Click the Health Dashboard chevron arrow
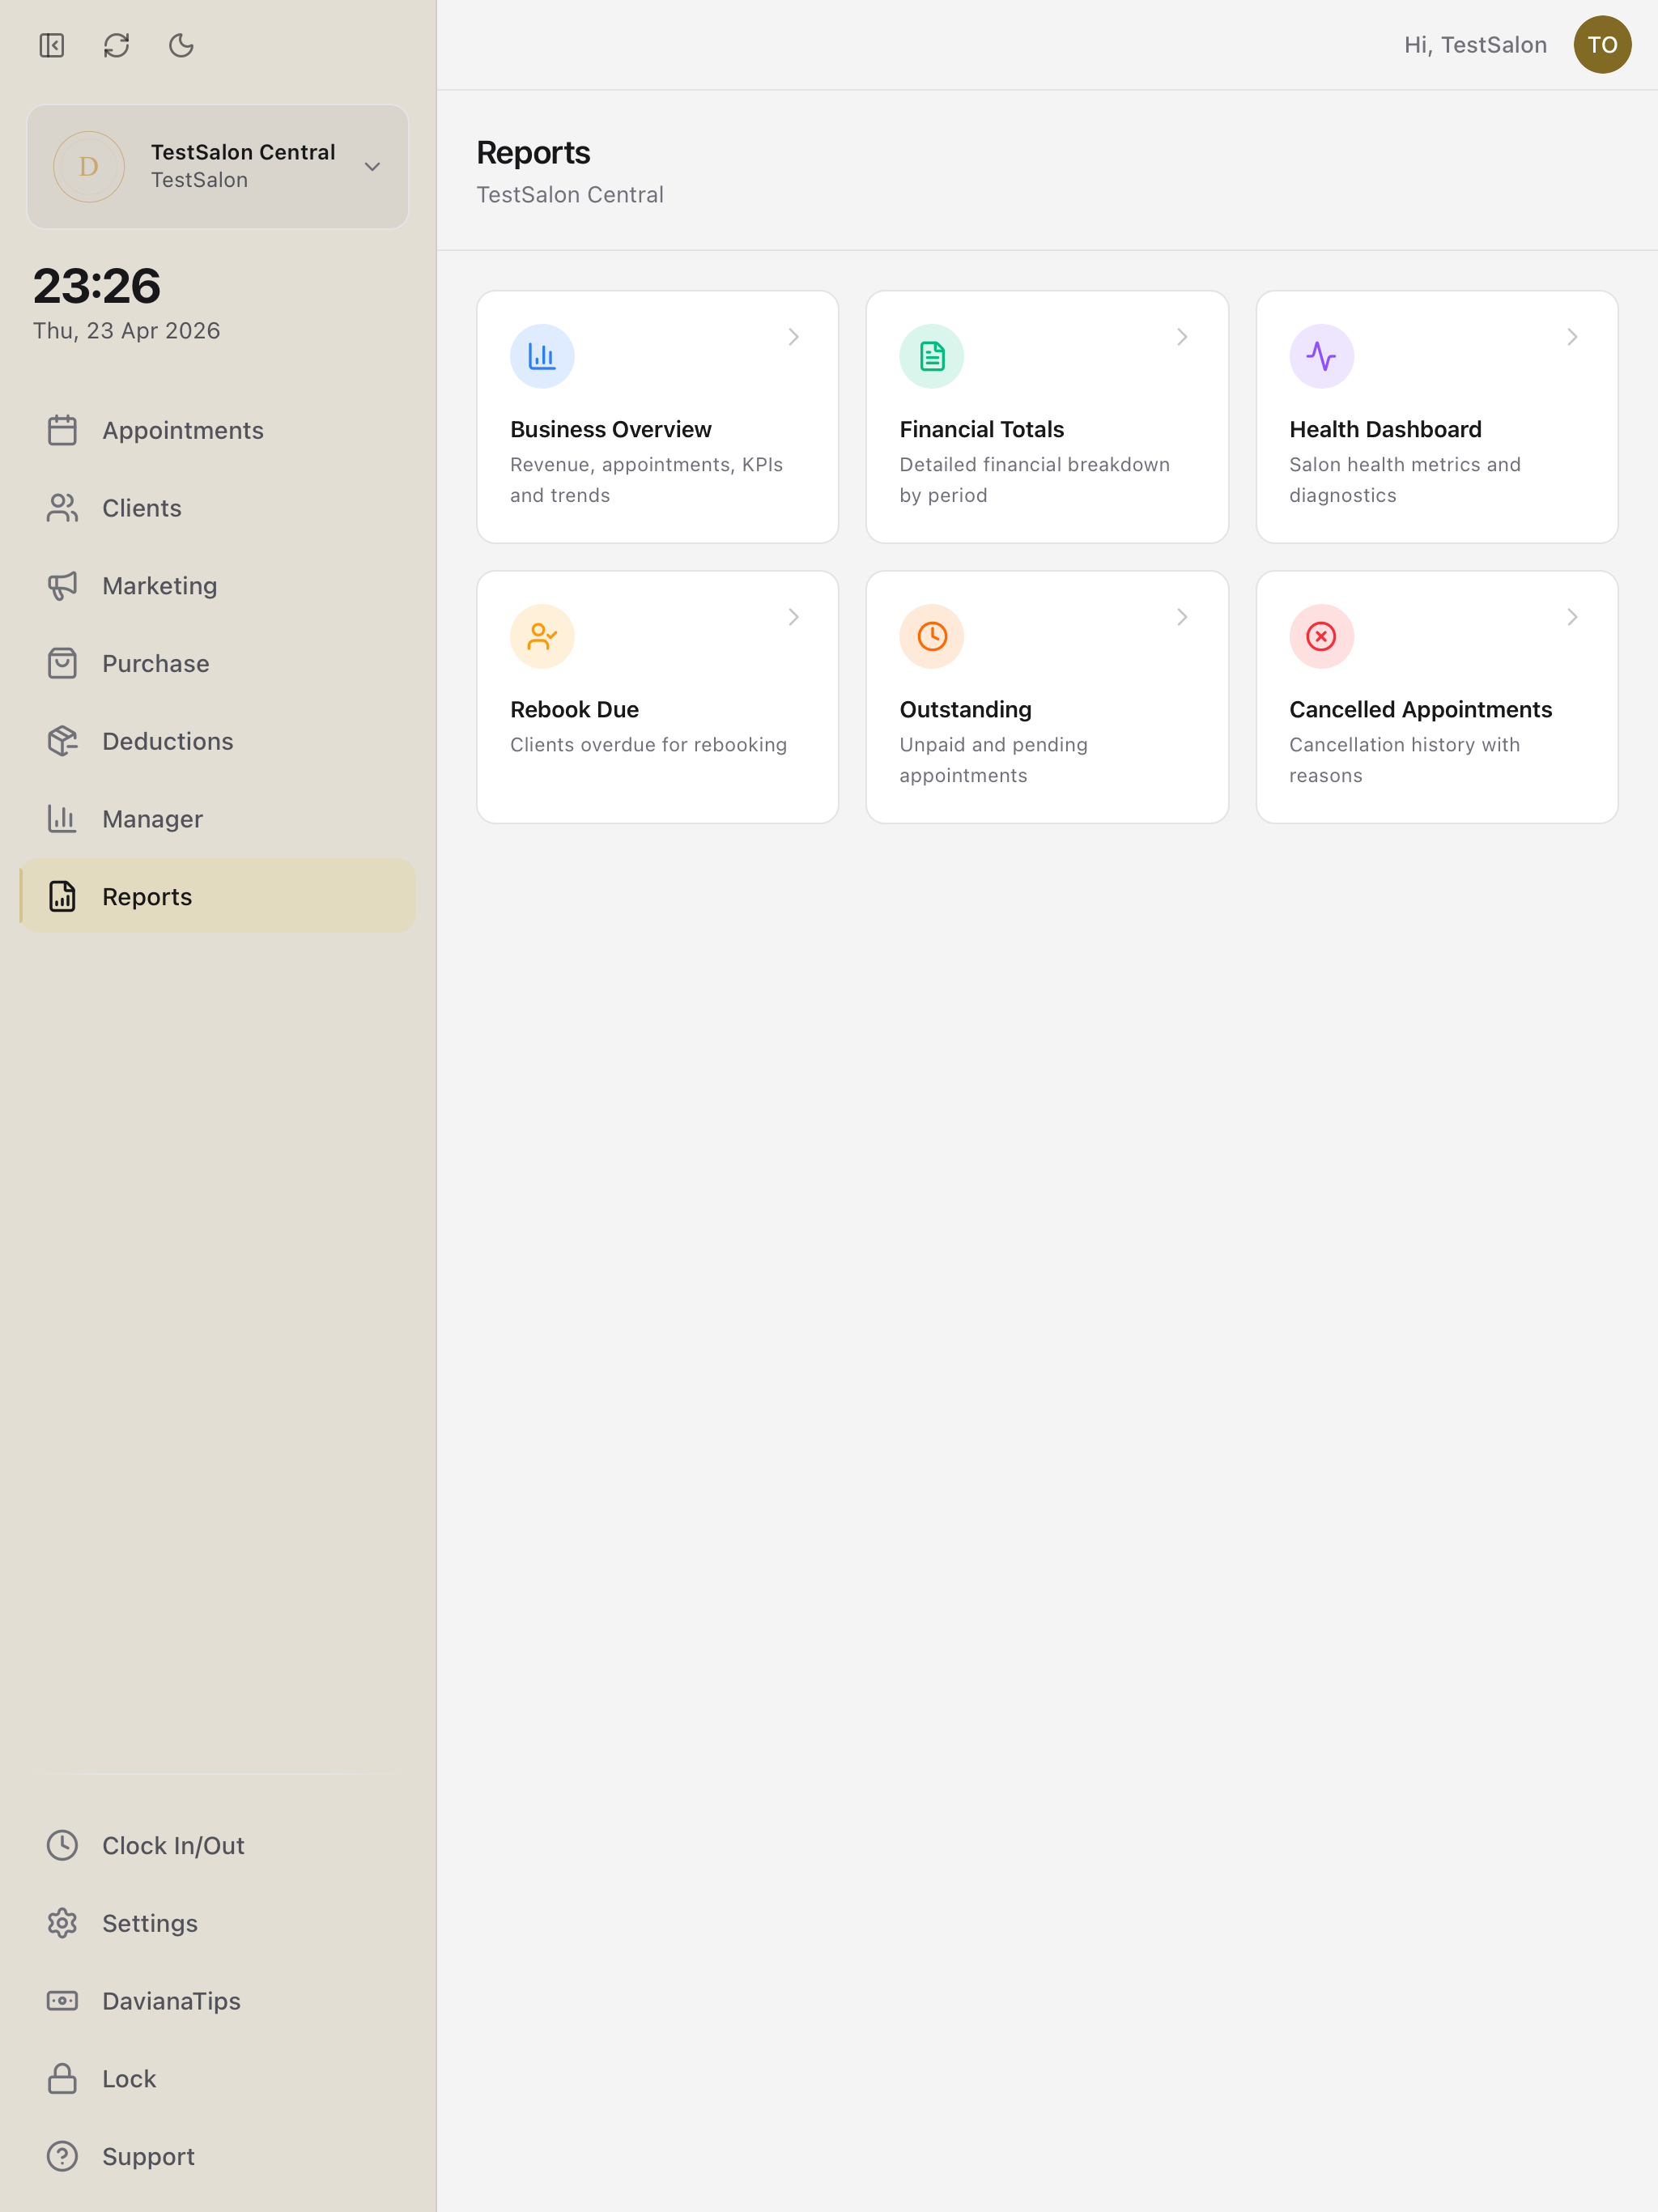The width and height of the screenshot is (1658, 2212). [x=1572, y=337]
